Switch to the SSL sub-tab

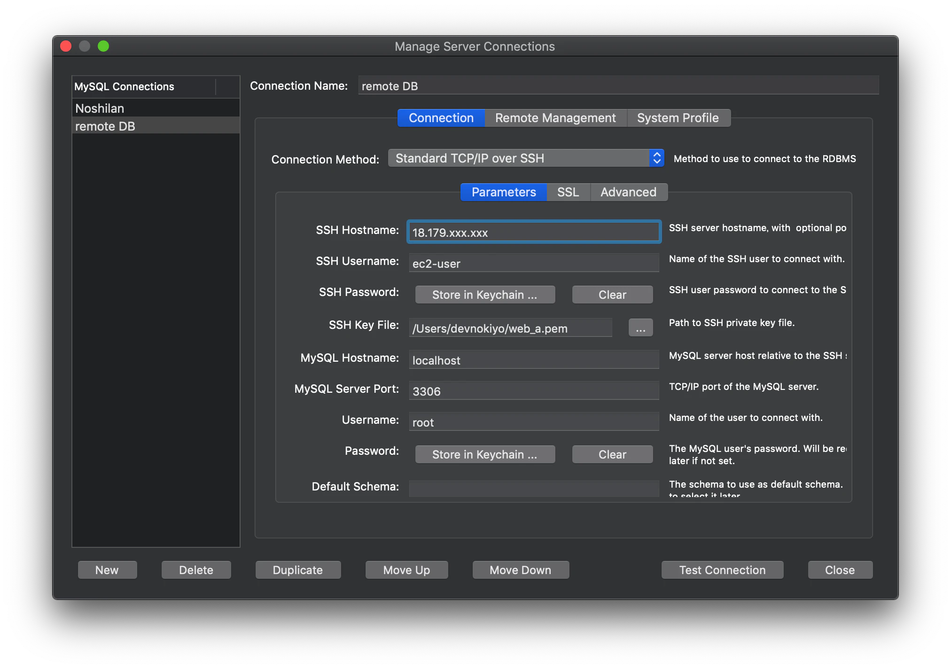click(x=568, y=192)
